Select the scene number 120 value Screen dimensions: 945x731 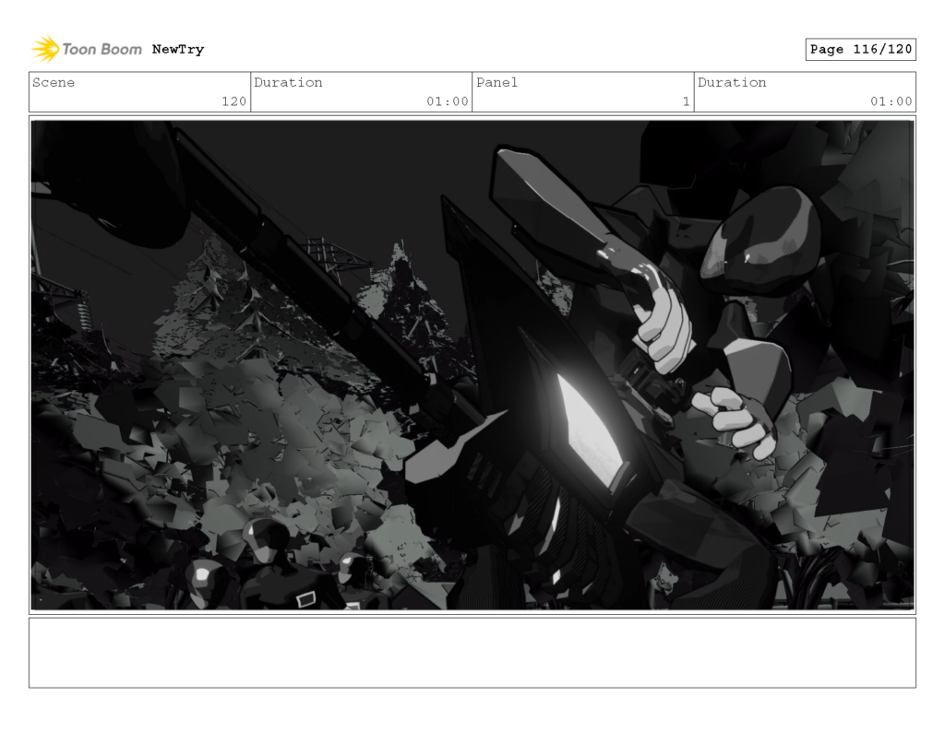233,102
